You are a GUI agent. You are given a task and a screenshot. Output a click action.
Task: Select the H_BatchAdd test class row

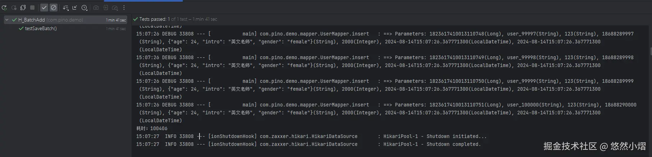click(x=50, y=20)
